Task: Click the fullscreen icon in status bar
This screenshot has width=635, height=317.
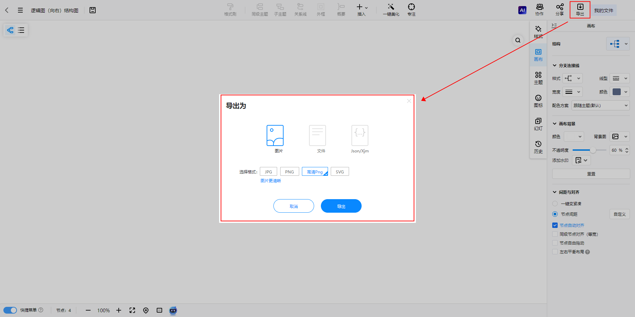Action: point(132,310)
